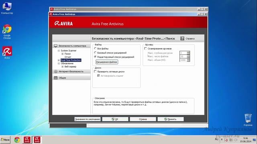Click the Макс. глубина рекурсии value field

point(183,53)
